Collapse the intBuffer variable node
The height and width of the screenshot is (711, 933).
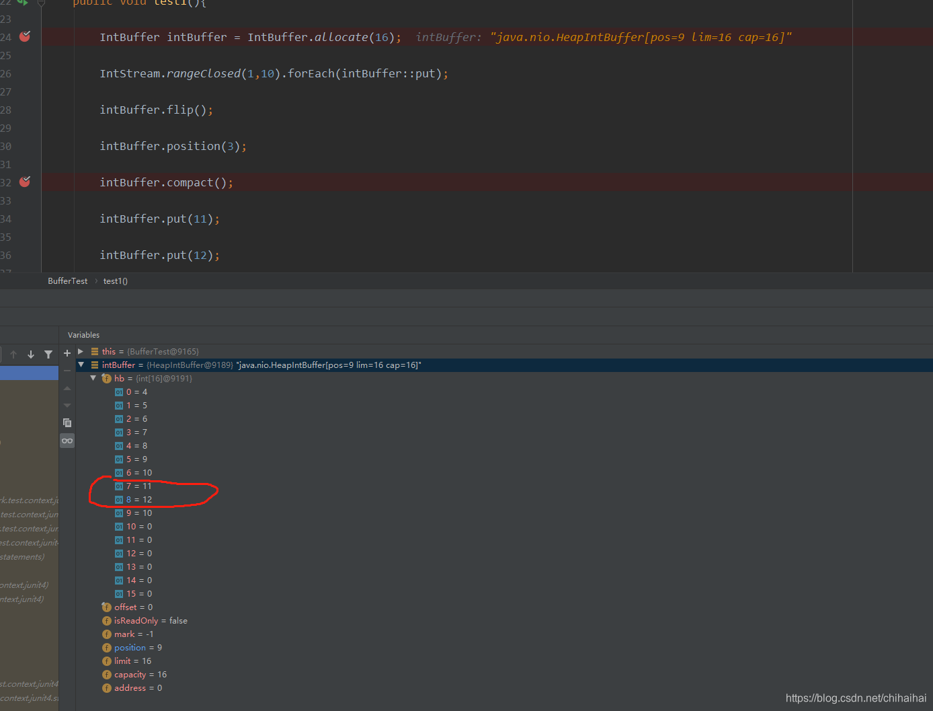[x=81, y=365]
